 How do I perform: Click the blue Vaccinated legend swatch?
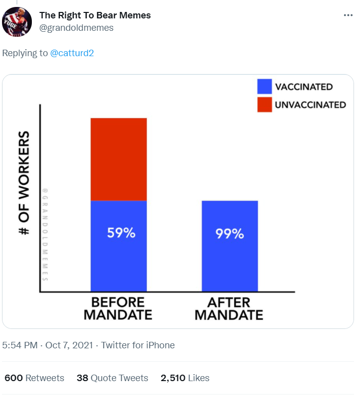[264, 86]
